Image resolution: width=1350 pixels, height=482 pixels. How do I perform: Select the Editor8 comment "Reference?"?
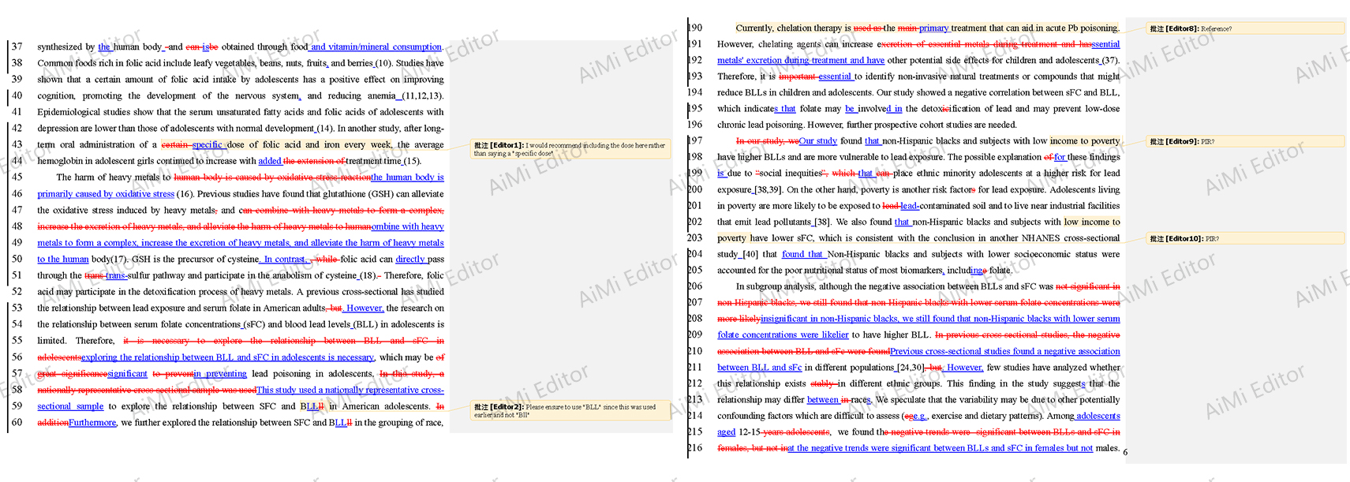coord(1245,28)
